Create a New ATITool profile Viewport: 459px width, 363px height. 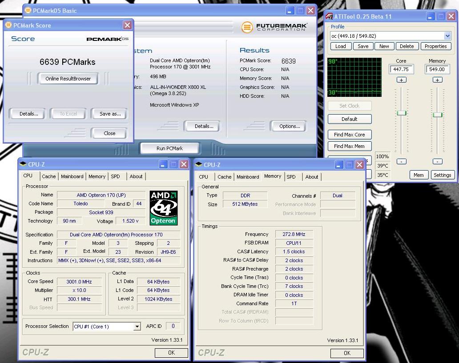(x=384, y=46)
